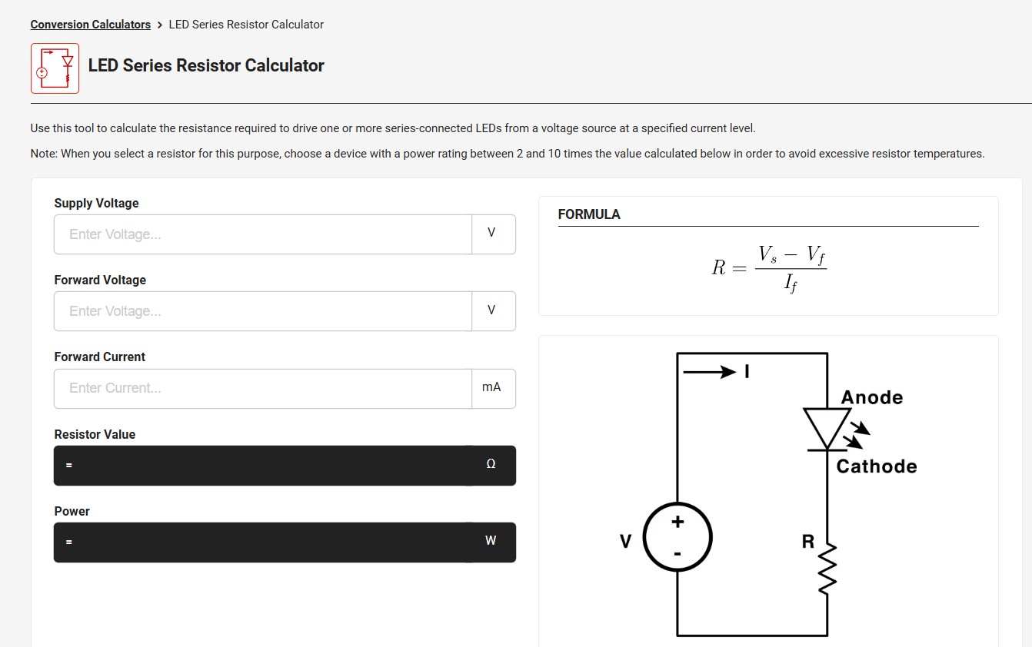Image resolution: width=1032 pixels, height=647 pixels.
Task: Click the breadcrumb chevron separator
Action: [x=160, y=25]
